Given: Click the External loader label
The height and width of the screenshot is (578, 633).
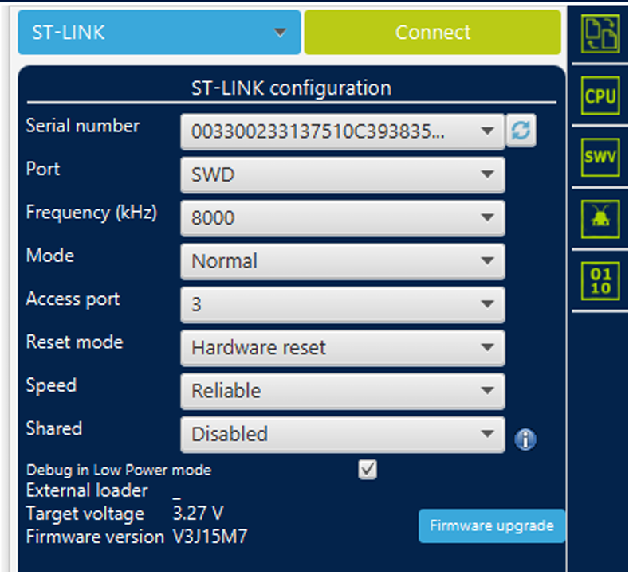Looking at the screenshot, I should tap(87, 490).
